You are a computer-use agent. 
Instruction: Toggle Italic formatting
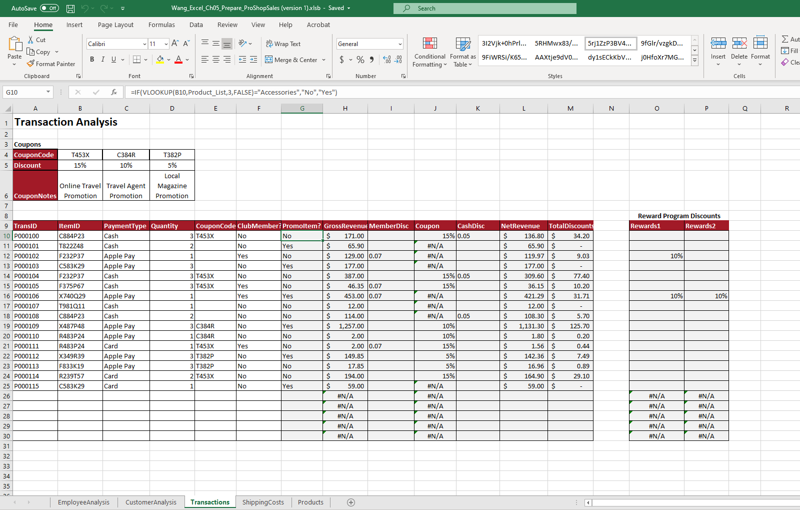[x=103, y=60]
